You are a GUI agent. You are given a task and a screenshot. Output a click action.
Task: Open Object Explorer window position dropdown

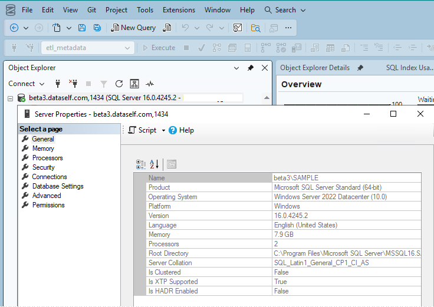coord(236,68)
